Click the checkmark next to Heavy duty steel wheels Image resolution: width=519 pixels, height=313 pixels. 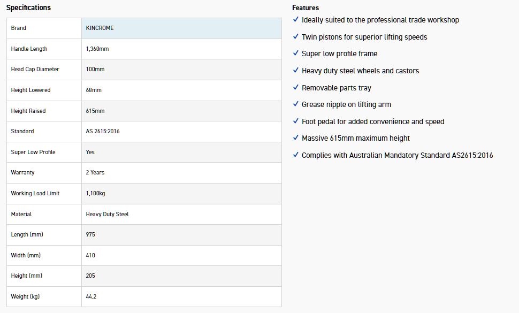(x=296, y=70)
